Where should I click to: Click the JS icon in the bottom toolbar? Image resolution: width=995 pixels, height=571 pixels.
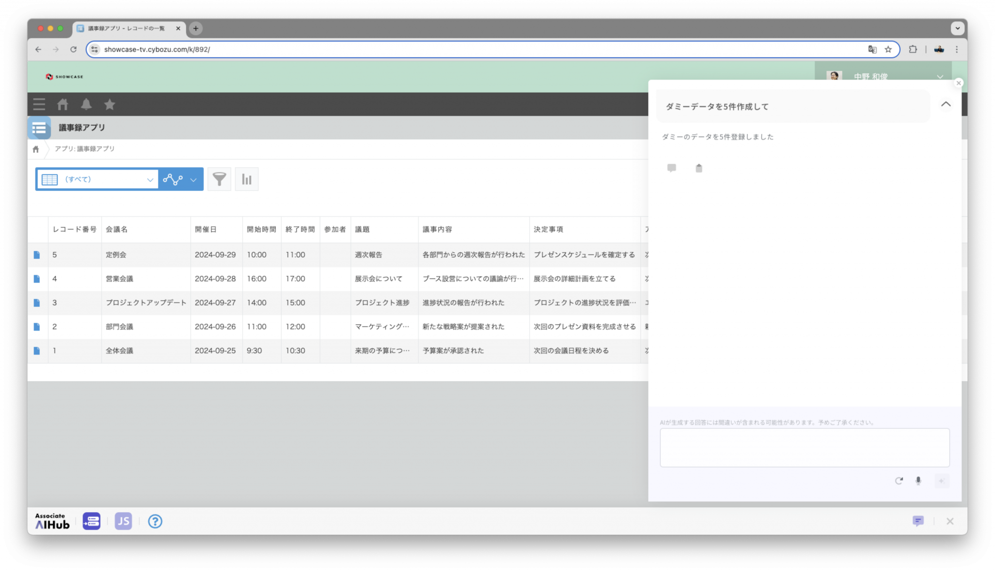point(123,521)
